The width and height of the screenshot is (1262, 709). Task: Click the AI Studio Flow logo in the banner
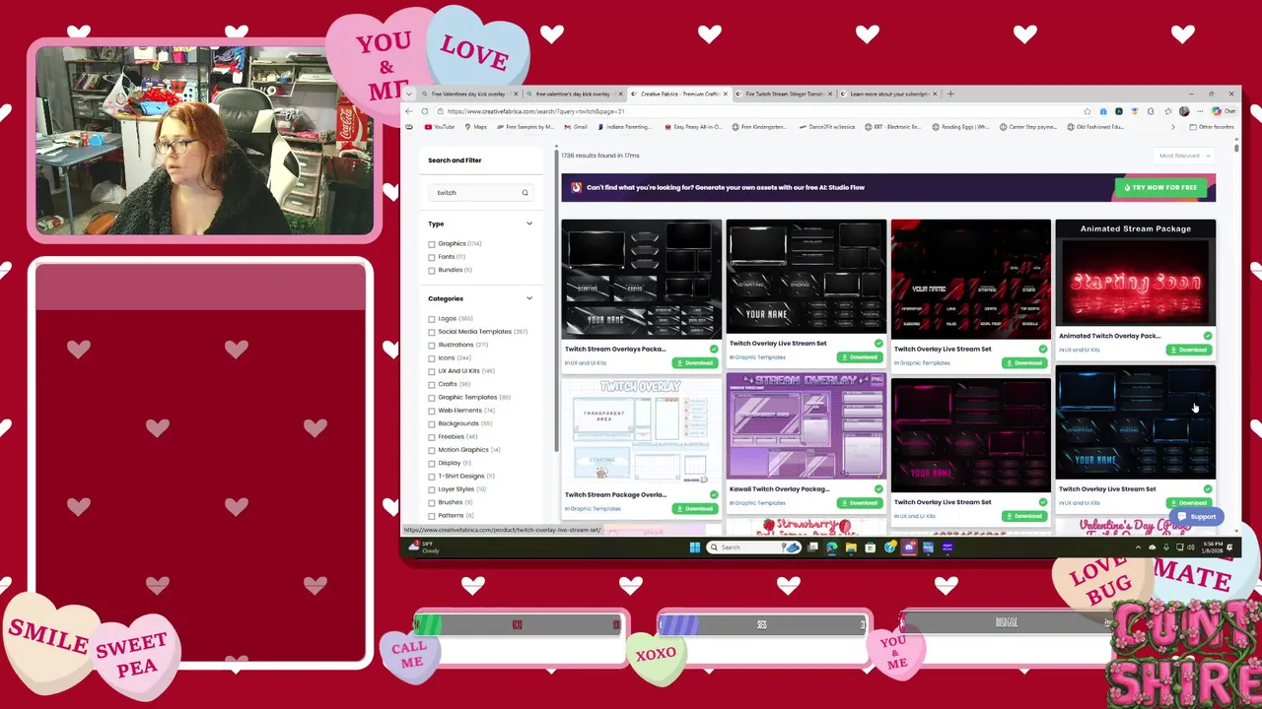coord(577,187)
